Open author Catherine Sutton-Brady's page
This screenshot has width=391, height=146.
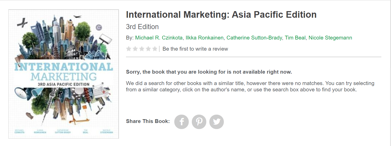254,38
